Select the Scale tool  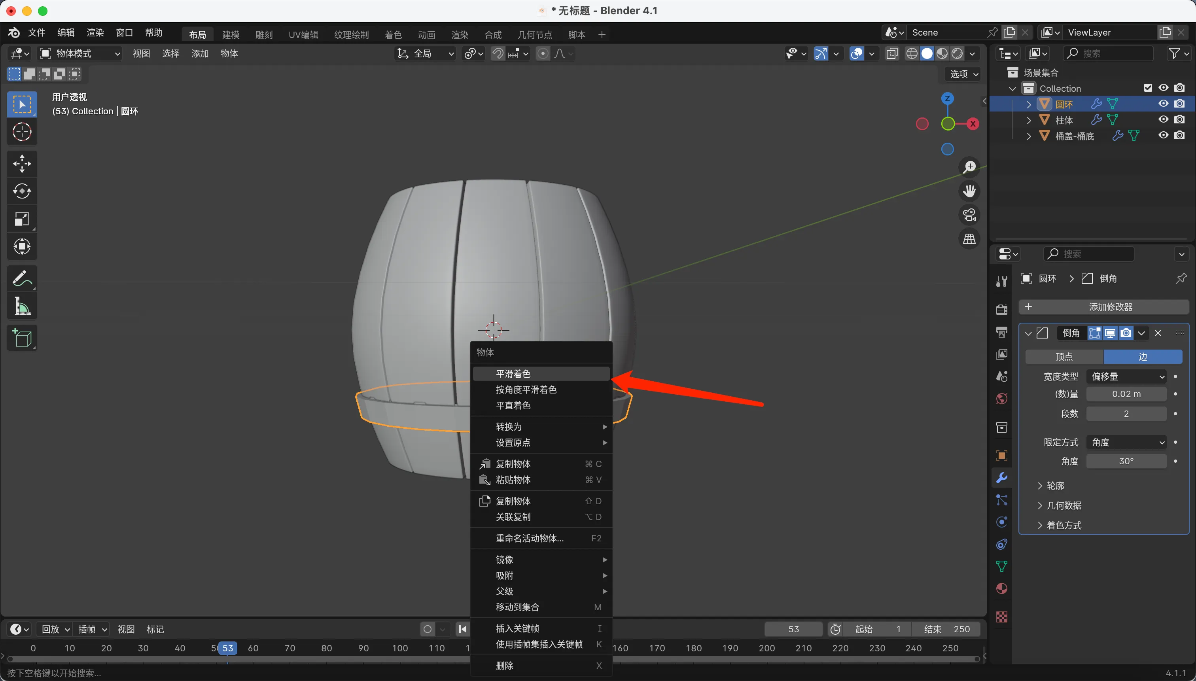22,219
